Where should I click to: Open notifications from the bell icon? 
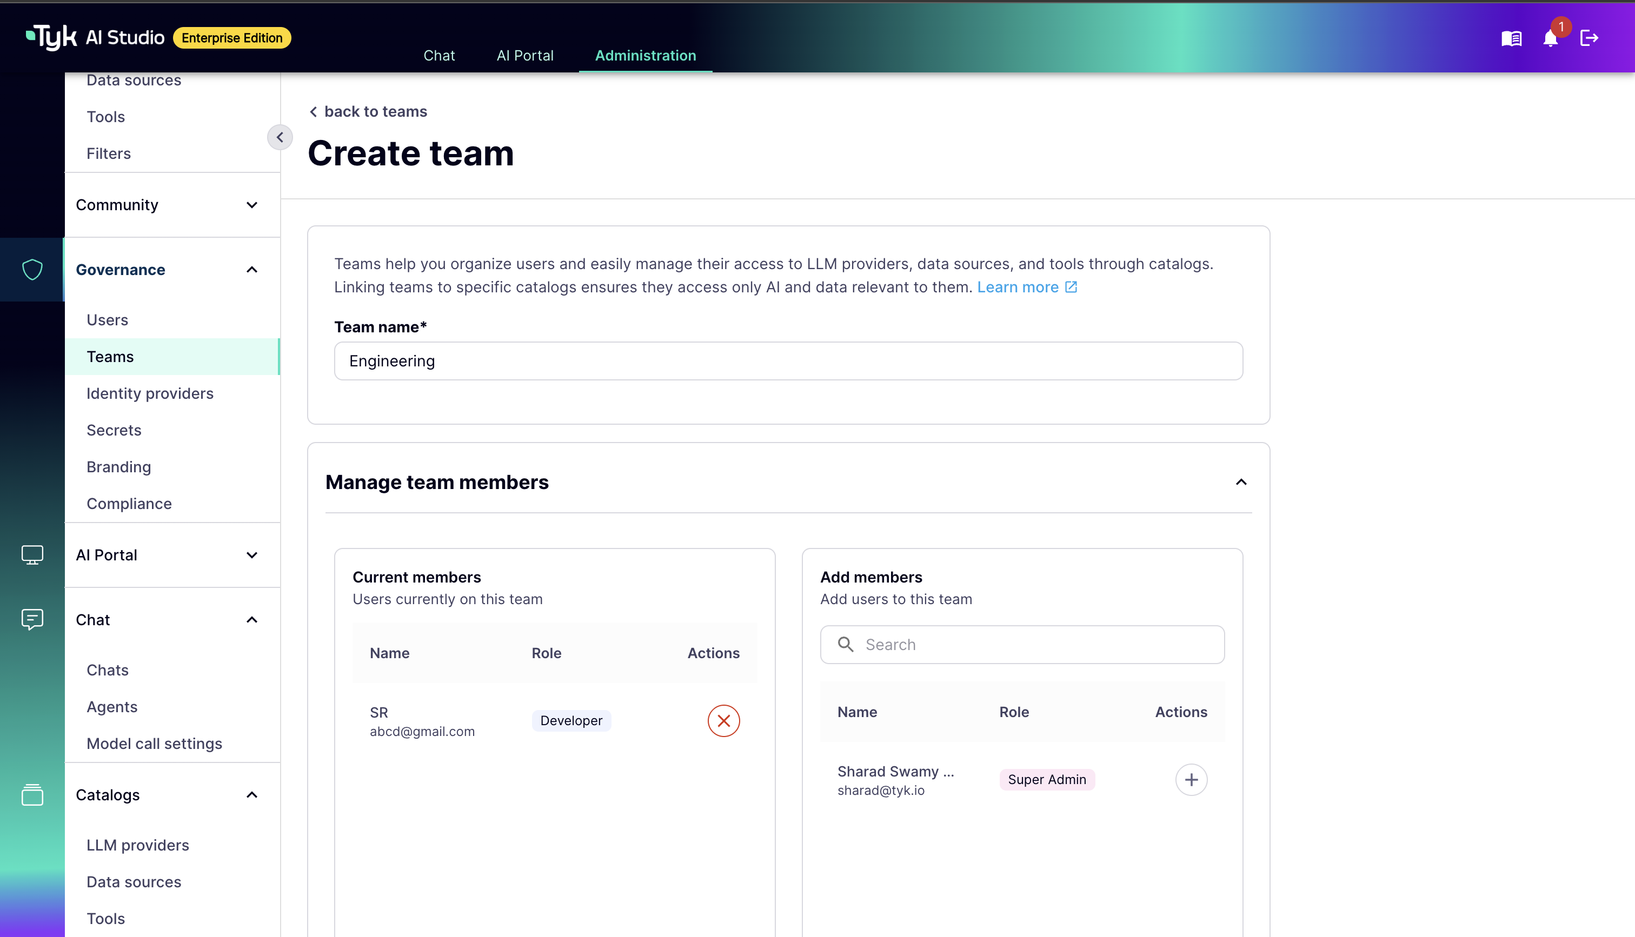(1550, 38)
